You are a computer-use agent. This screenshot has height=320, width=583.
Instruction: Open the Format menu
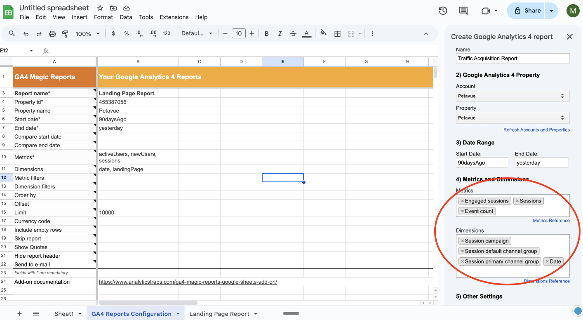103,17
